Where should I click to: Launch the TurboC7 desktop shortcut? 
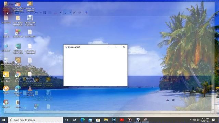[6, 104]
